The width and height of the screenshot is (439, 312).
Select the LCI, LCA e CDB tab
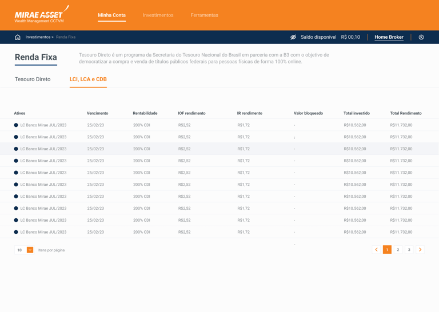coord(88,79)
